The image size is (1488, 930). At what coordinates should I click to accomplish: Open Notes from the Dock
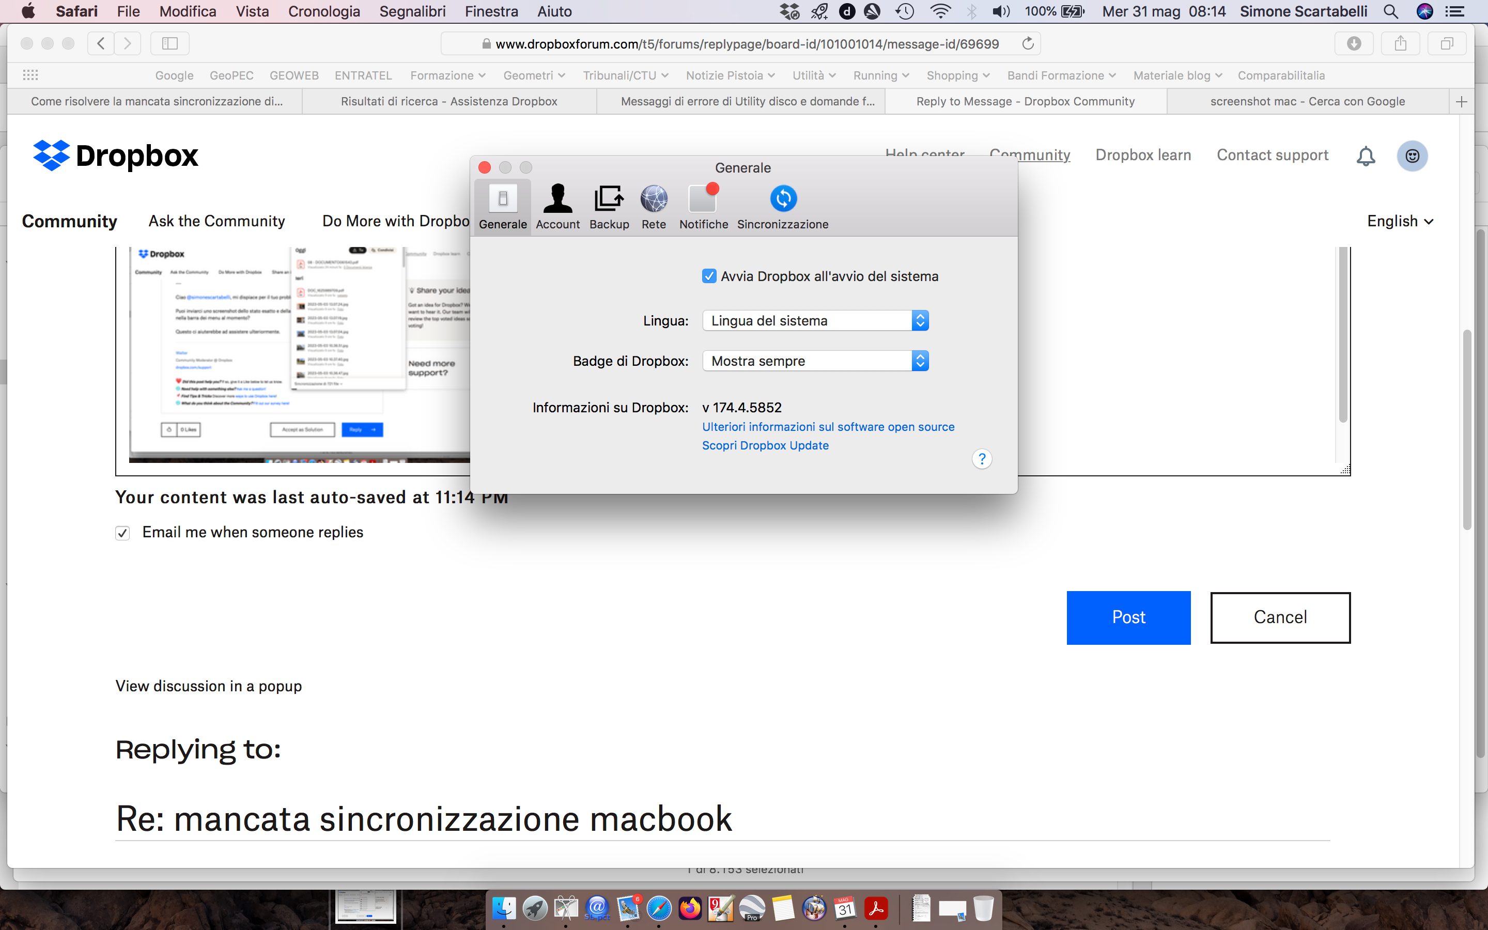point(783,908)
